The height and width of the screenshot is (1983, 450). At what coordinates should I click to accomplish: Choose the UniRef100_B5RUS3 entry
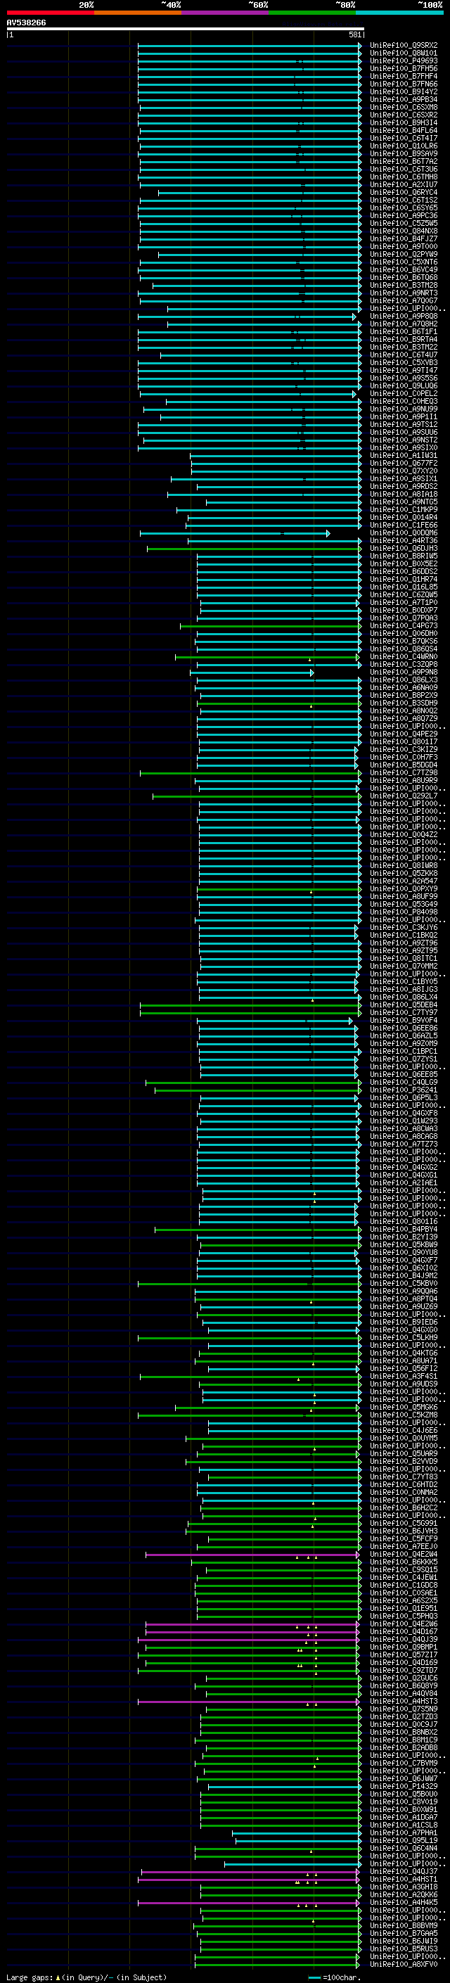(x=404, y=1949)
